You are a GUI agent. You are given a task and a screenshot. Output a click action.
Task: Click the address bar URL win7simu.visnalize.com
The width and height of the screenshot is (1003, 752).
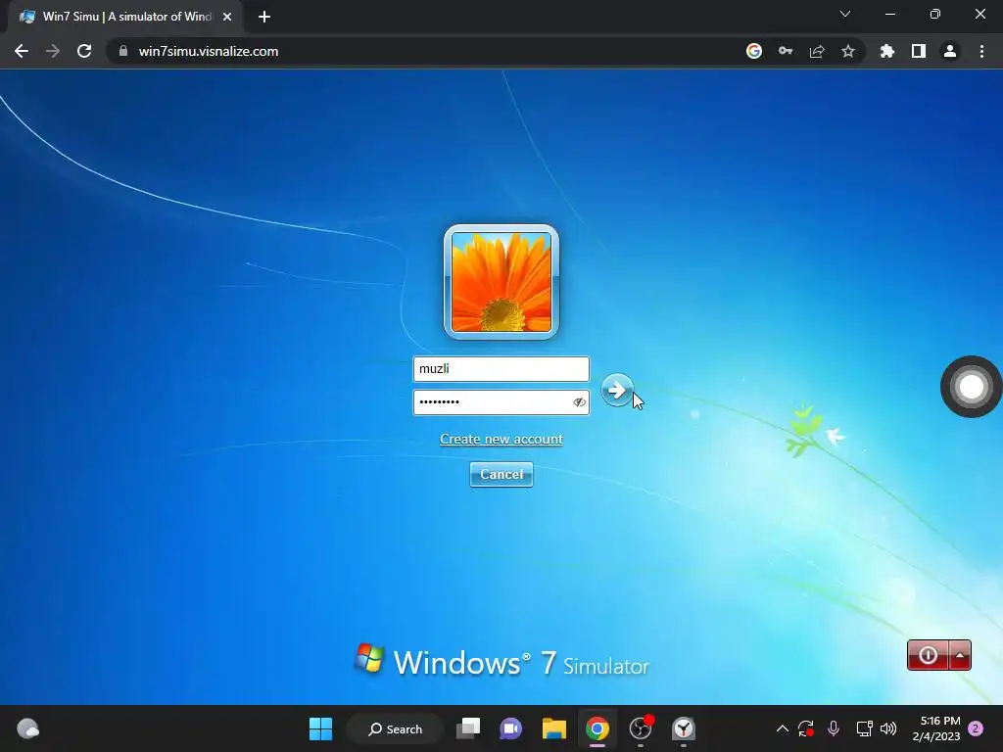tap(209, 51)
